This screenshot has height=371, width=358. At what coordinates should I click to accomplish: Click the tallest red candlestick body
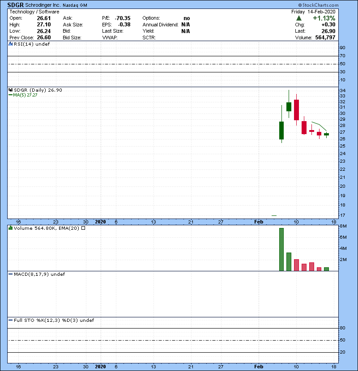point(296,110)
